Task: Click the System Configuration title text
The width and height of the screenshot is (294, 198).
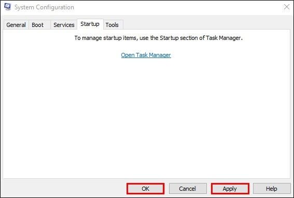Action: point(44,7)
